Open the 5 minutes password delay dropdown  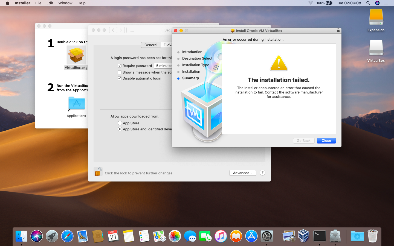tap(163, 66)
